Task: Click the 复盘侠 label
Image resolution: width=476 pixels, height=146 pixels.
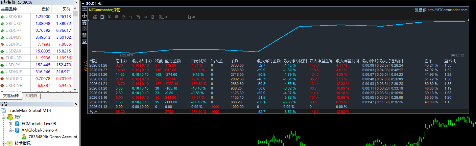Action: pos(420,10)
